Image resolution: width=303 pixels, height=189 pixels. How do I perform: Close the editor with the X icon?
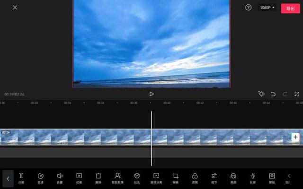coord(15,8)
